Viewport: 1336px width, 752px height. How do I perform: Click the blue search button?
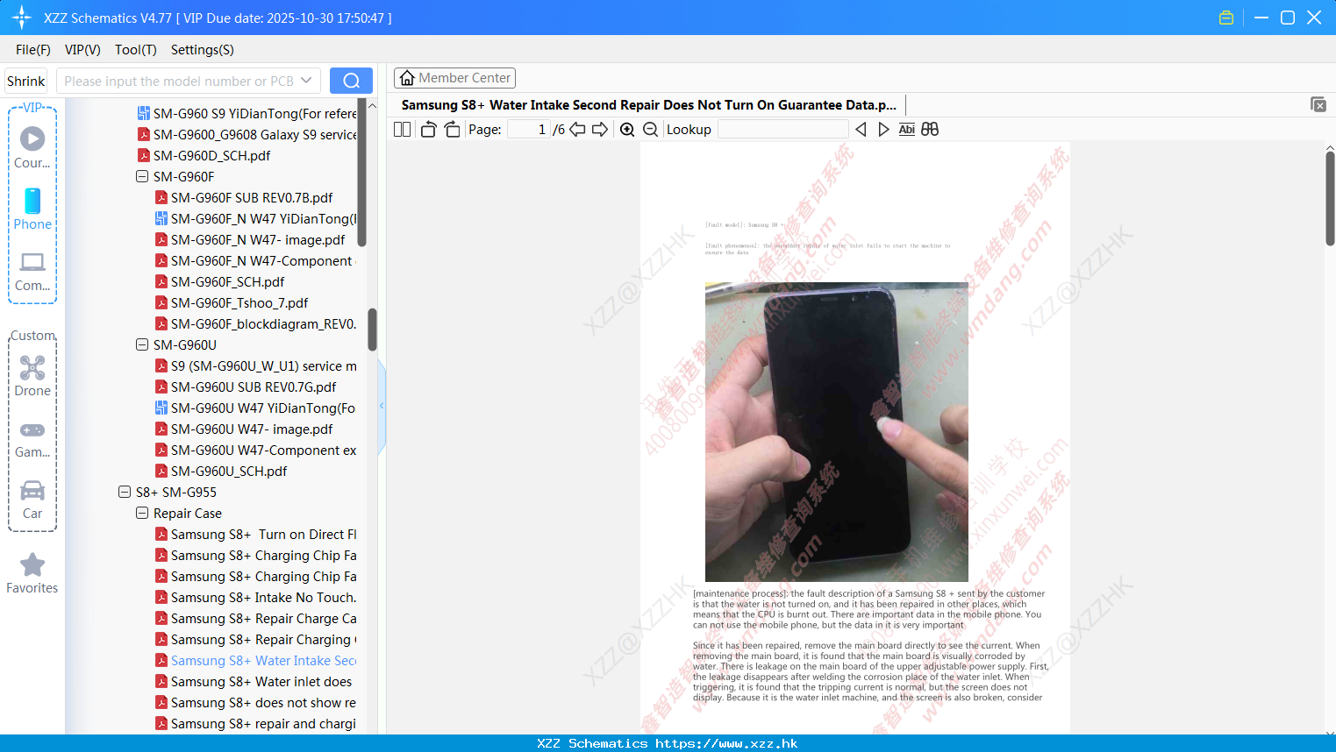coord(351,81)
